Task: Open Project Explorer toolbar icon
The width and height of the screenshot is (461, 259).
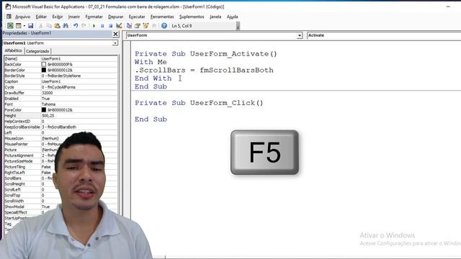Action: pos(129,26)
